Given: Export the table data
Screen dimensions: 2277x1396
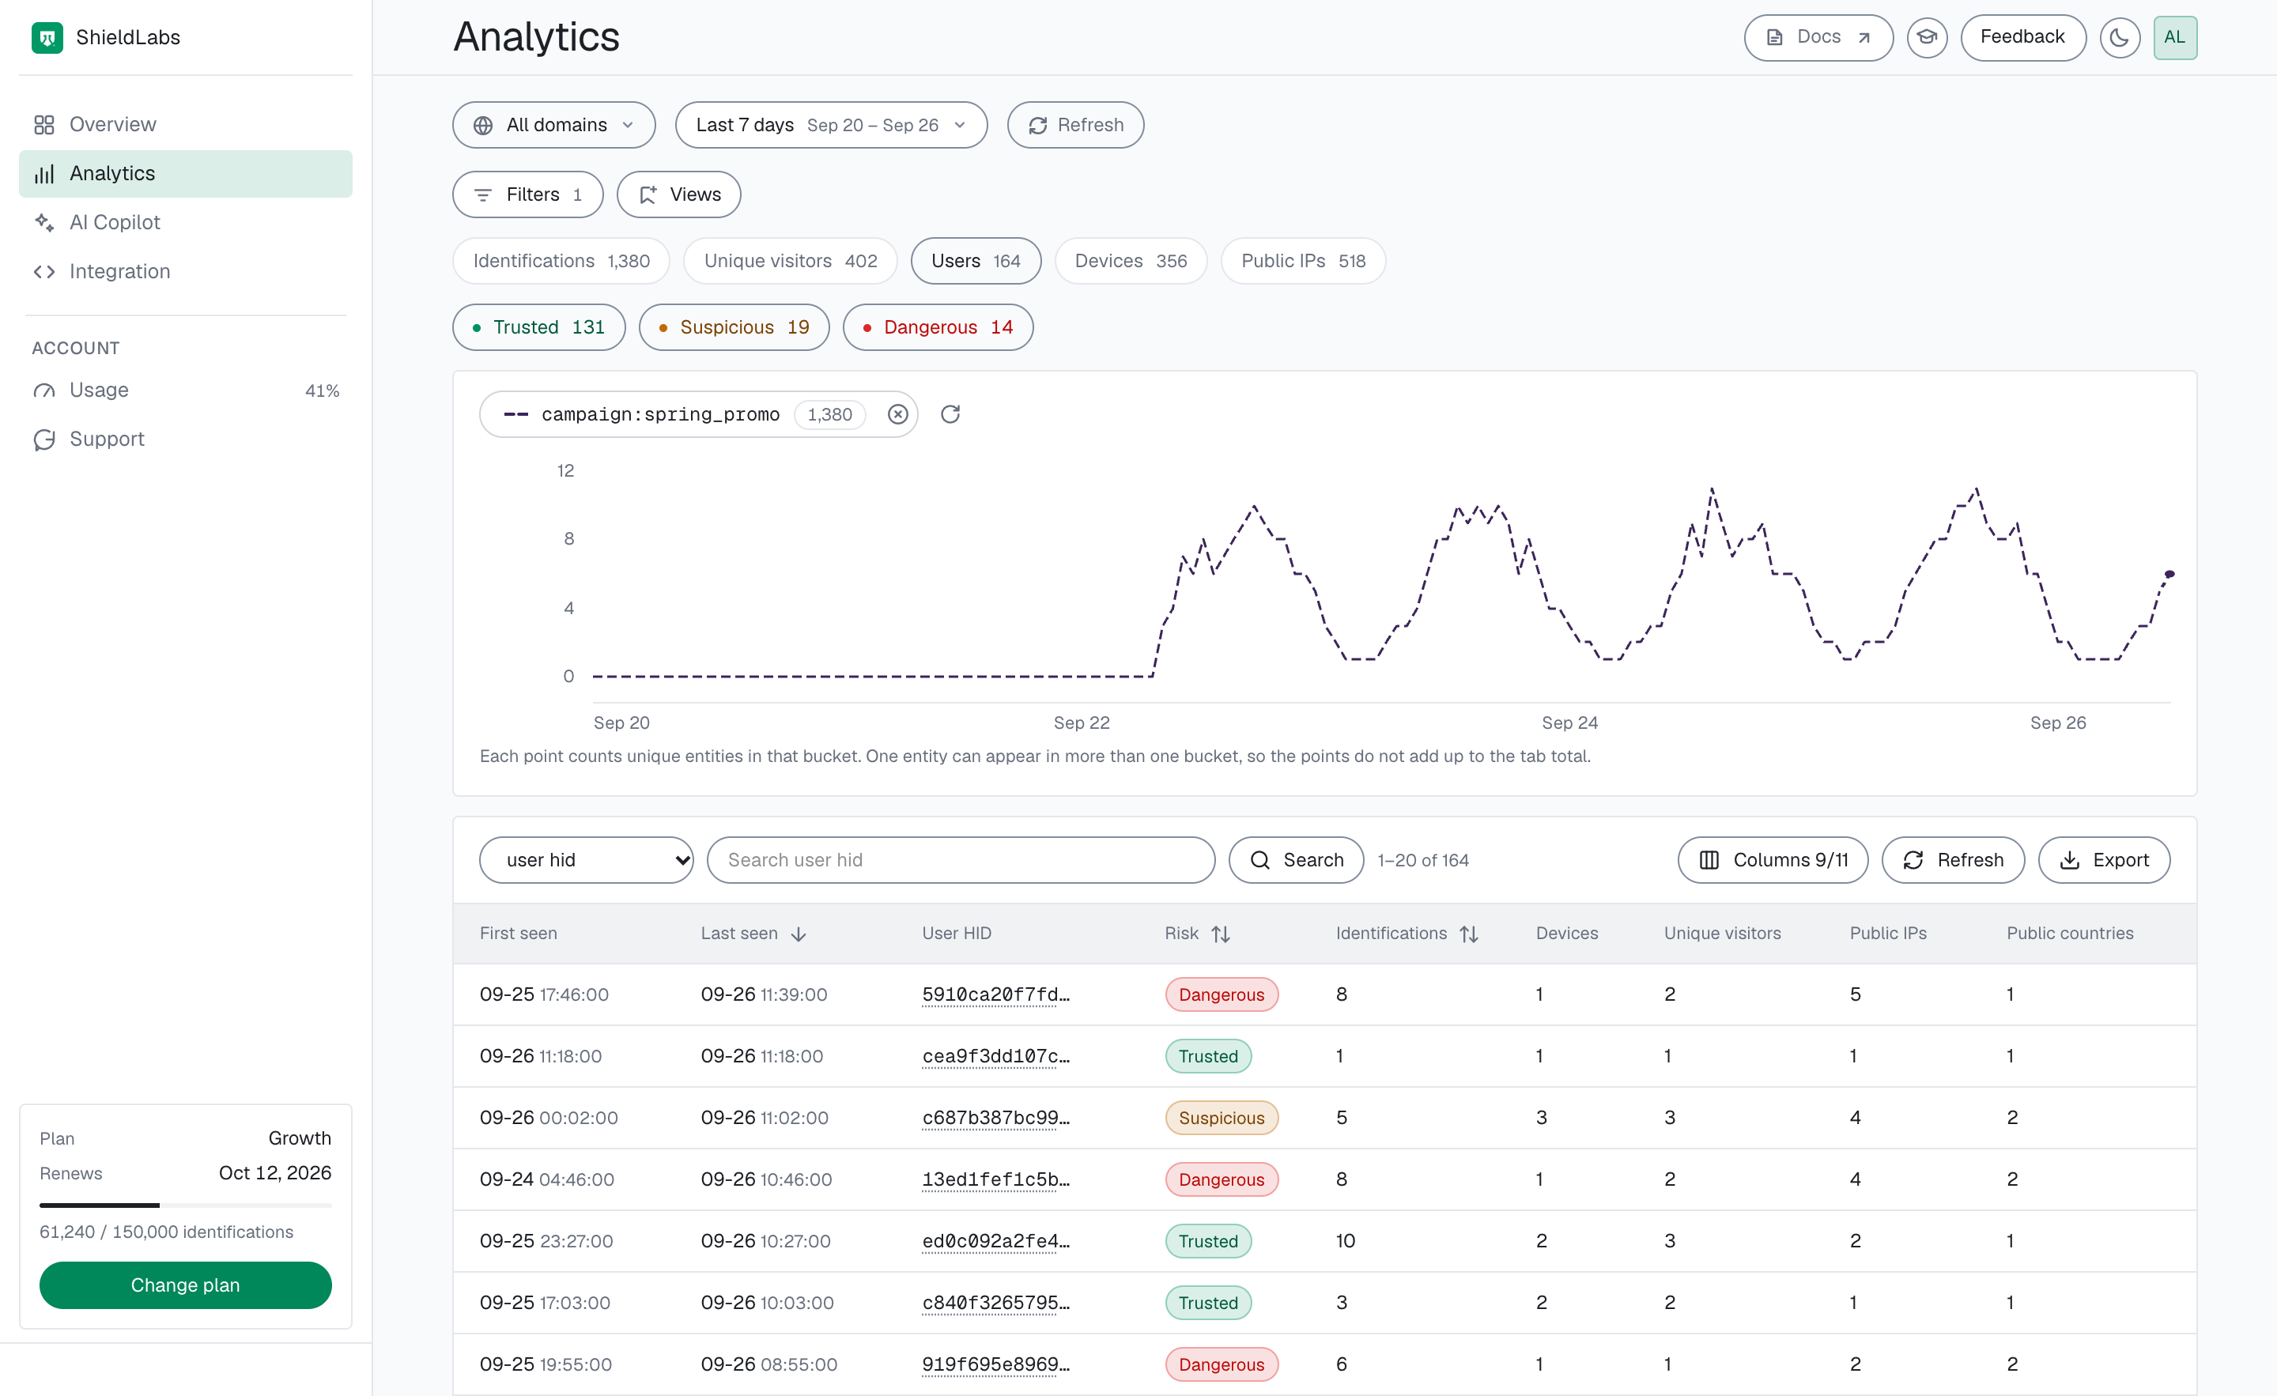Looking at the screenshot, I should click(x=2103, y=860).
